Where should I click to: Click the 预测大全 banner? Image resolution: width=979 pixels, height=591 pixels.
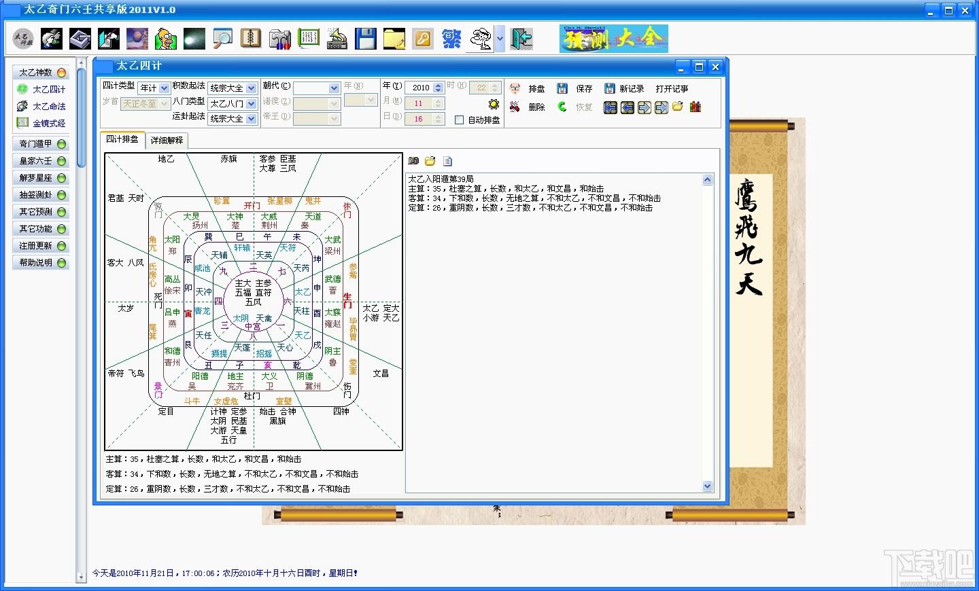click(614, 39)
